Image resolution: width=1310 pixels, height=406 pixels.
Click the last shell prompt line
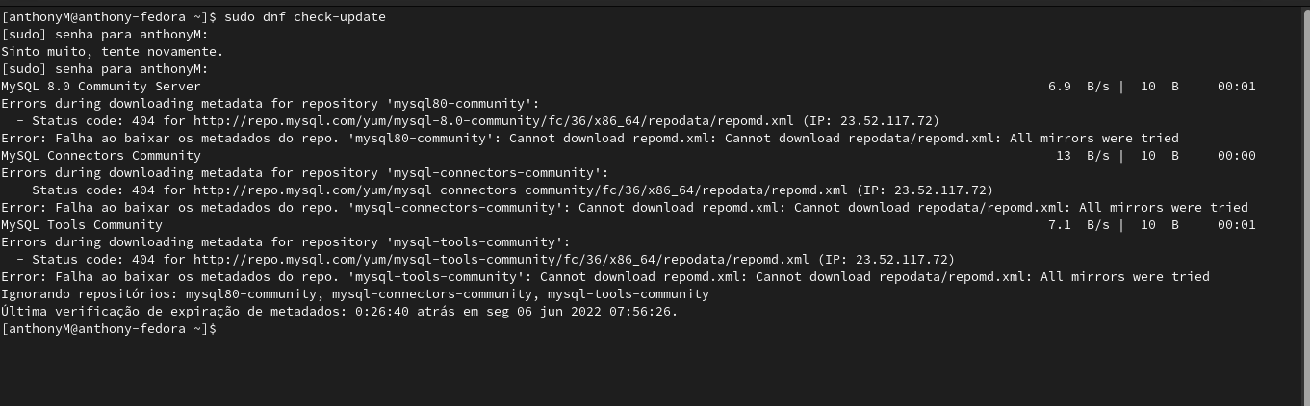[x=110, y=329]
